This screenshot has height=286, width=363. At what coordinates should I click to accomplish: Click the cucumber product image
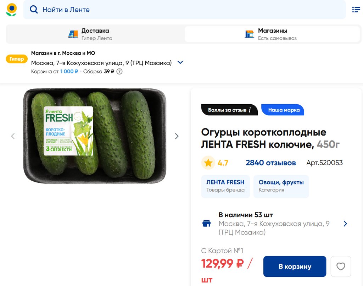point(95,136)
